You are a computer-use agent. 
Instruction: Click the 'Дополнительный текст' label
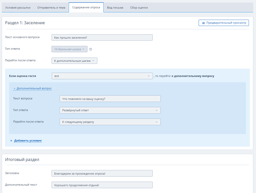21,185
